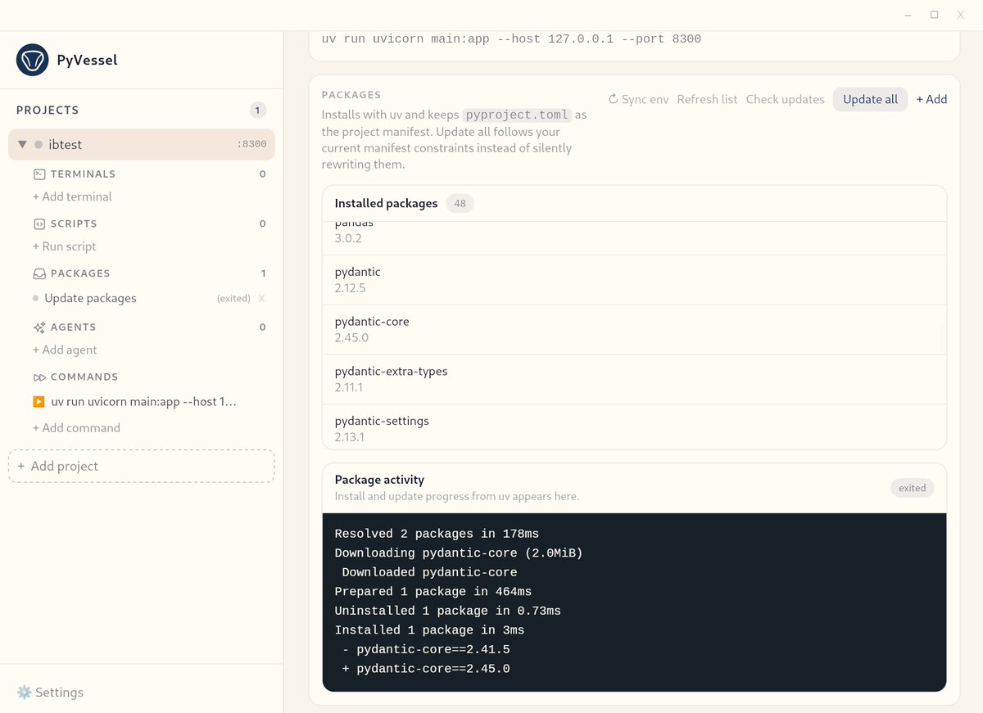Maximize the window
The image size is (983, 713).
934,15
